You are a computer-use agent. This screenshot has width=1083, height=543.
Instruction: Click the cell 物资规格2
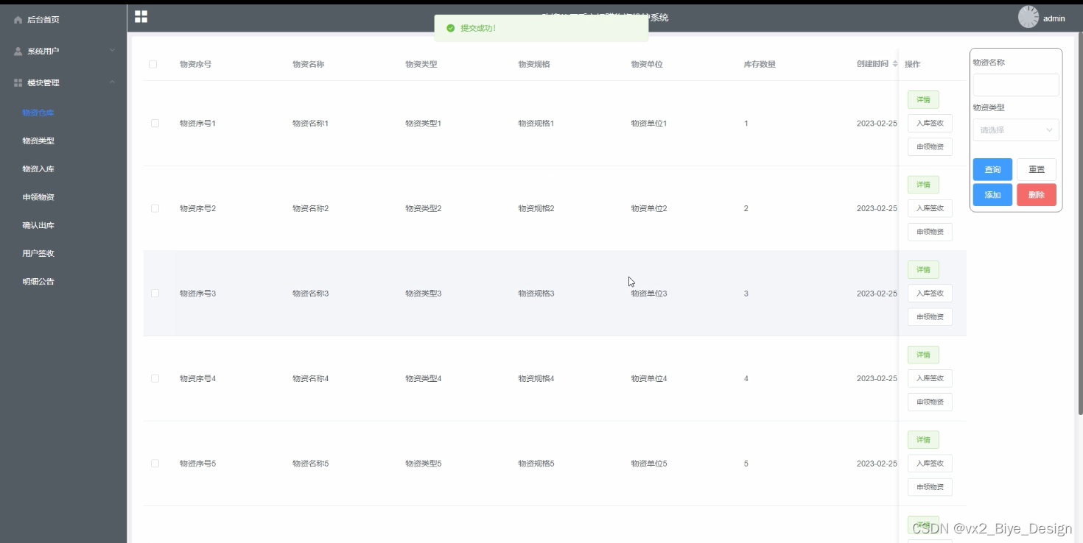(536, 208)
